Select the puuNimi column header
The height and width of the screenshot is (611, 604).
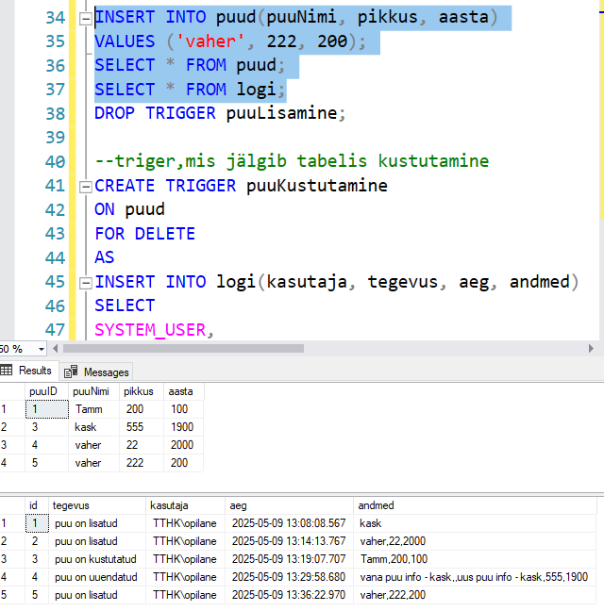91,391
